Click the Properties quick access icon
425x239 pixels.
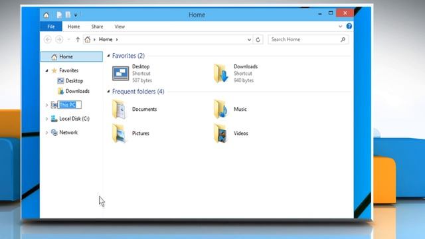(59, 15)
